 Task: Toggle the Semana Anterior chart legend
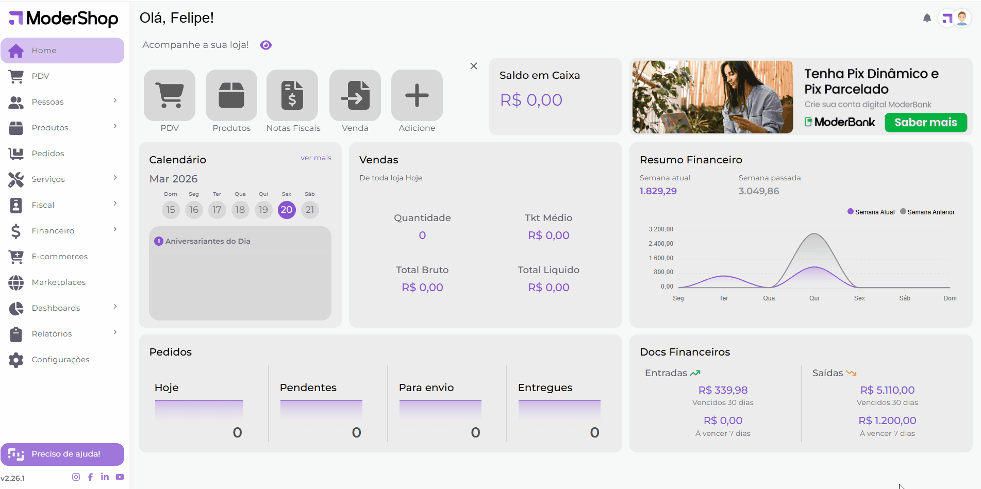coord(927,212)
